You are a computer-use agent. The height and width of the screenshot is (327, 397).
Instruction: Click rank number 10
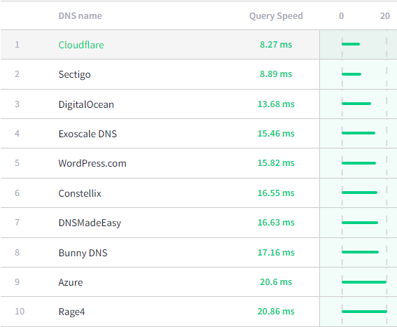pos(20,312)
